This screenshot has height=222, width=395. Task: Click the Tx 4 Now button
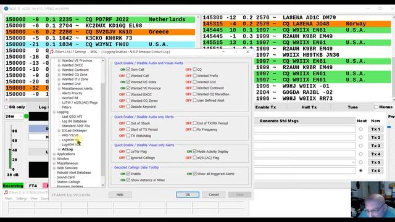tap(376, 154)
